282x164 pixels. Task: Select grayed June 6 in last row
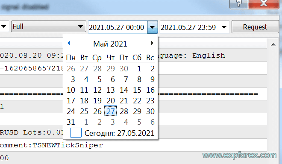click(x=153, y=122)
